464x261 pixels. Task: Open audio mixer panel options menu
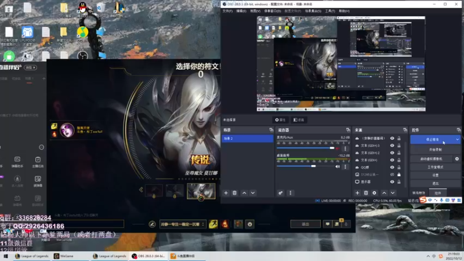291,193
